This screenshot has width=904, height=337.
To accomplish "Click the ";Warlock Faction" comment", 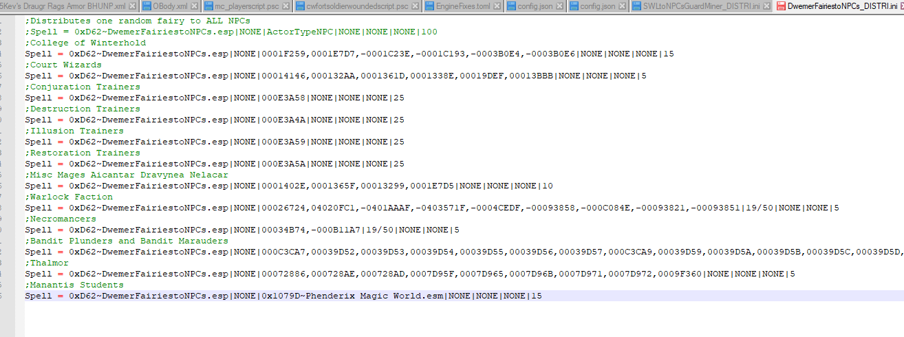I will pyautogui.click(x=69, y=197).
